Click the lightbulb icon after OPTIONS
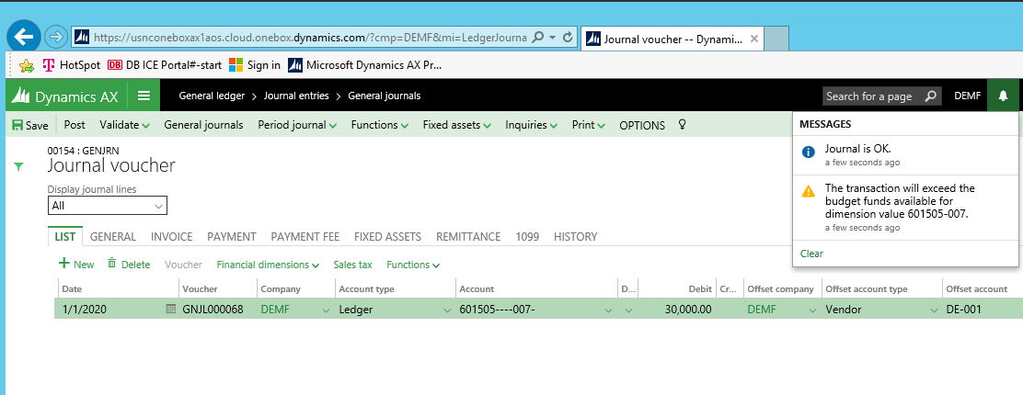1023x395 pixels. (682, 125)
